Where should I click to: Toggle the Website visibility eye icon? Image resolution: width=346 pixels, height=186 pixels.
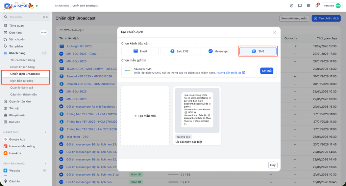coord(44,171)
